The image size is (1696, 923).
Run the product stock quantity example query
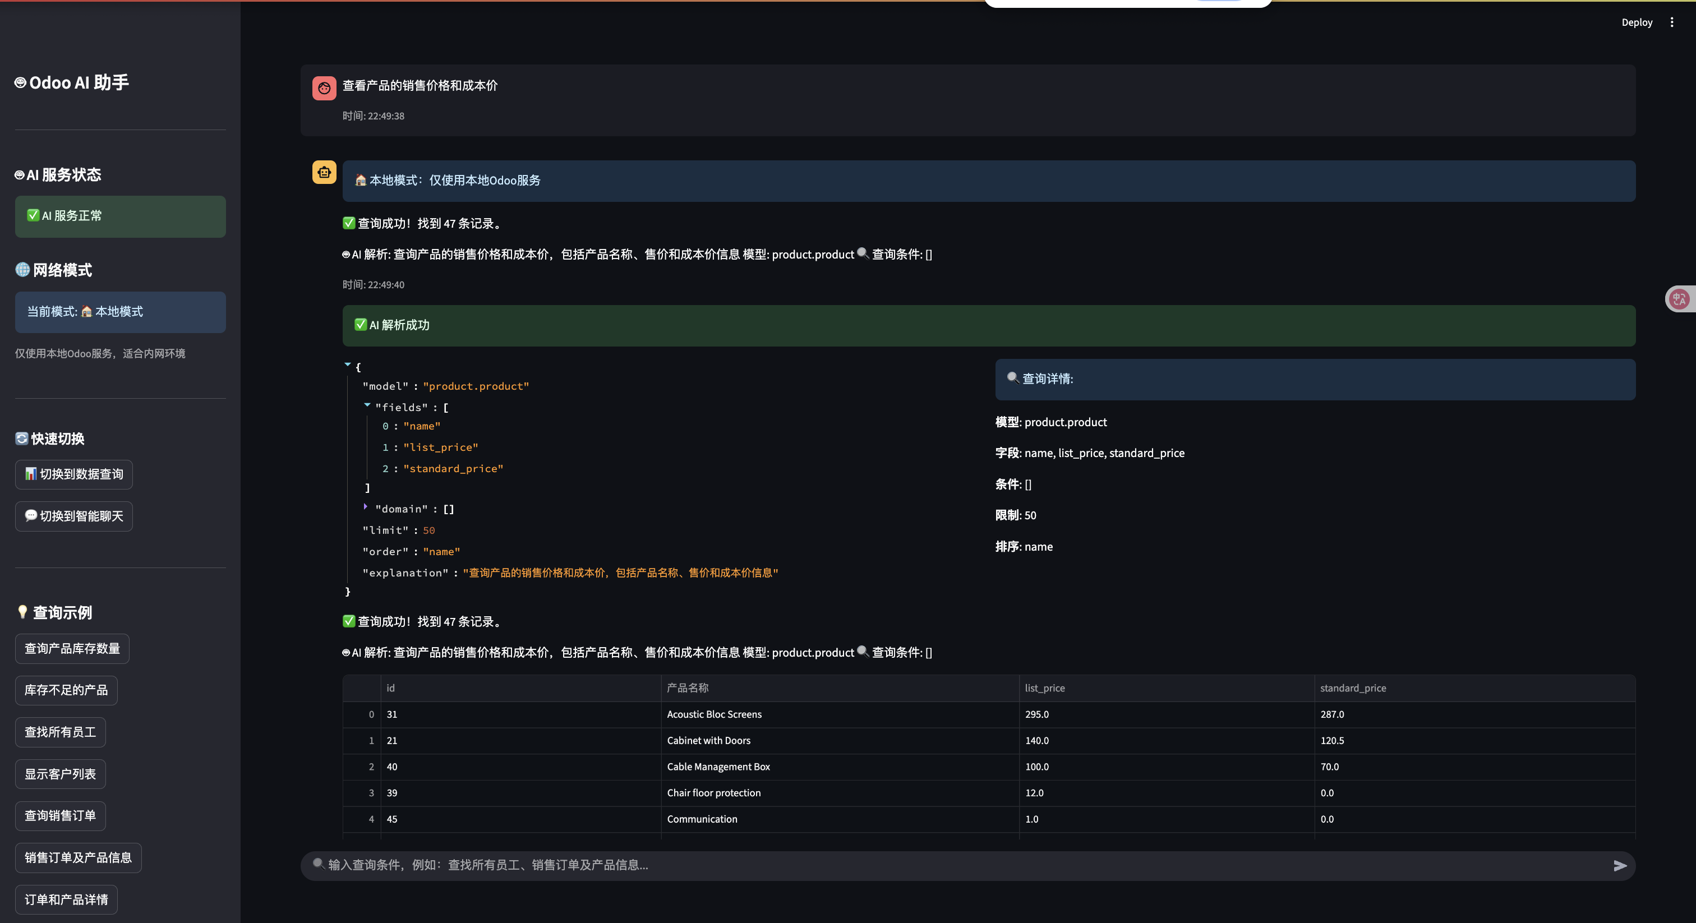[x=72, y=648]
